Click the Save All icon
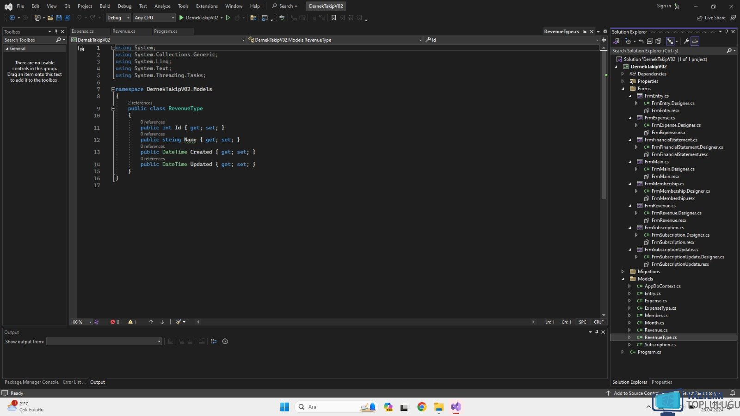Image resolution: width=740 pixels, height=416 pixels. point(67,18)
